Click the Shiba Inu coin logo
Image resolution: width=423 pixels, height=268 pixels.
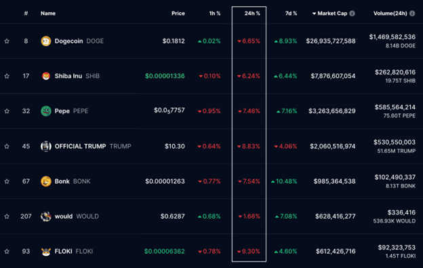click(46, 76)
